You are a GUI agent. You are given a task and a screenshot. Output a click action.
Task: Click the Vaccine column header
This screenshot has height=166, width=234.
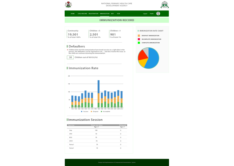[x=71, y=125]
